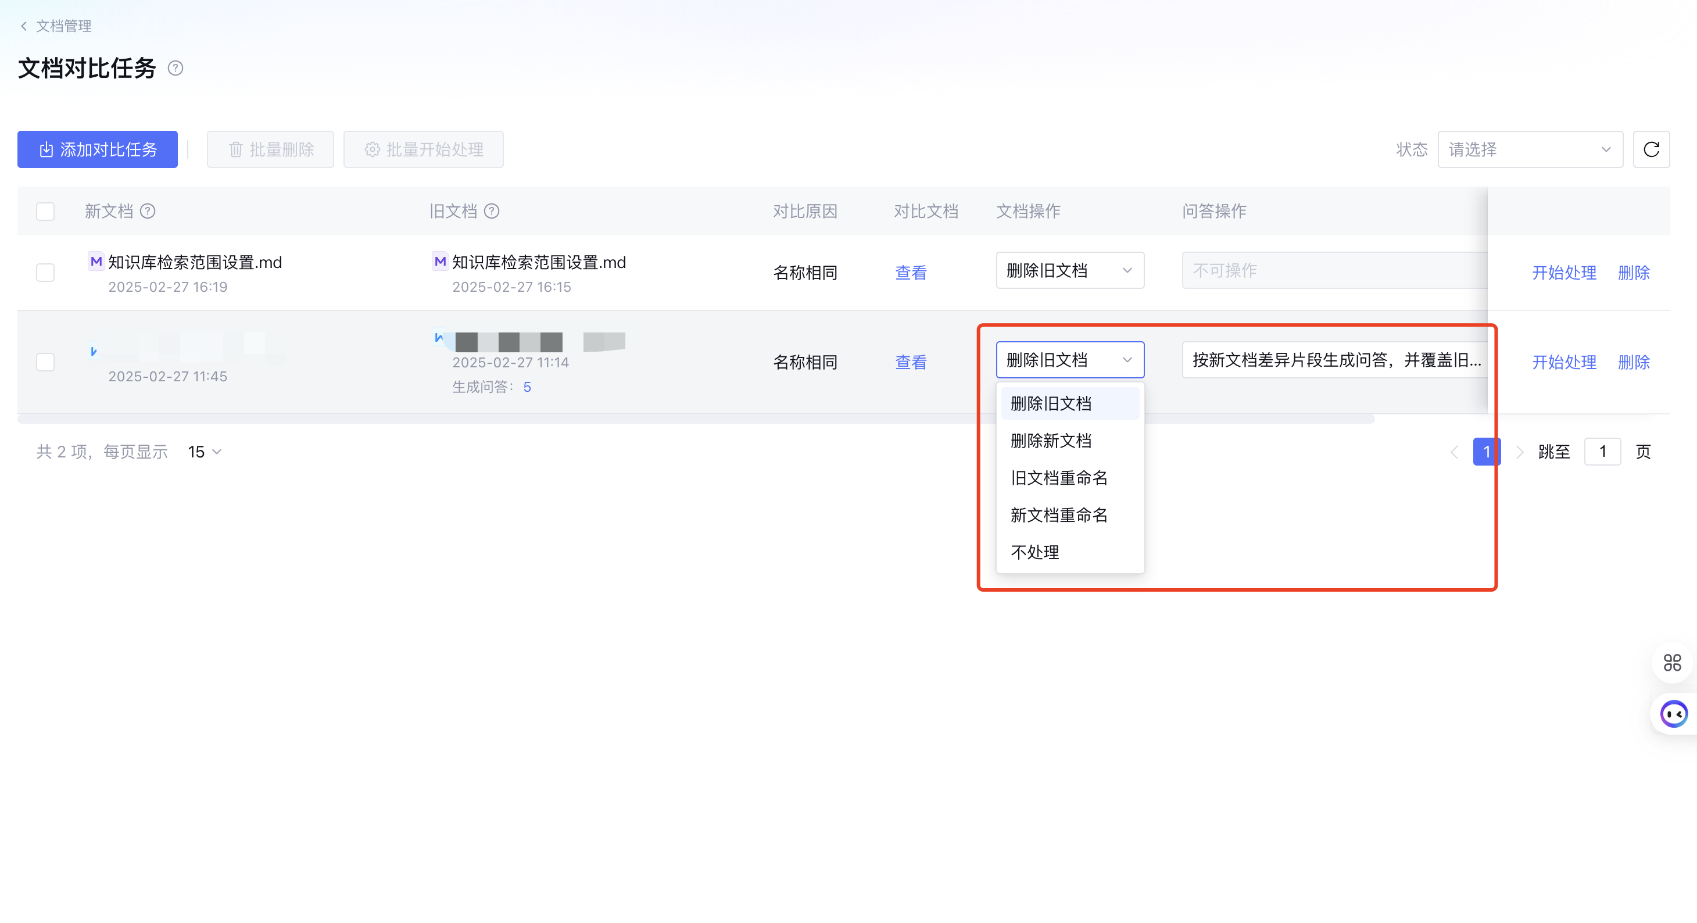Screen dimensions: 1697x923
Task: Click the 跳至 page number input field
Action: [x=1602, y=452]
